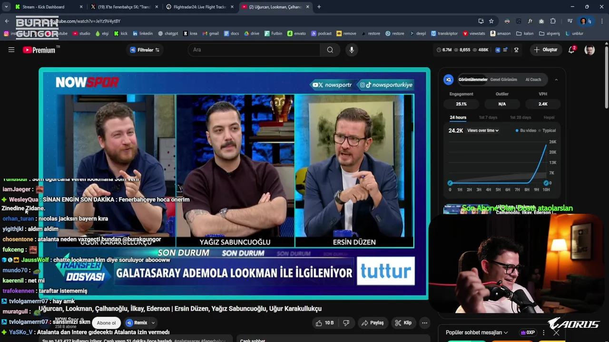Open the drive bookmark

251,33
